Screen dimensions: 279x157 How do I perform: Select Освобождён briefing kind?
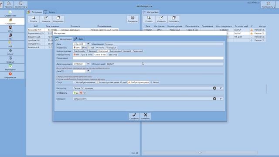(x=79, y=51)
